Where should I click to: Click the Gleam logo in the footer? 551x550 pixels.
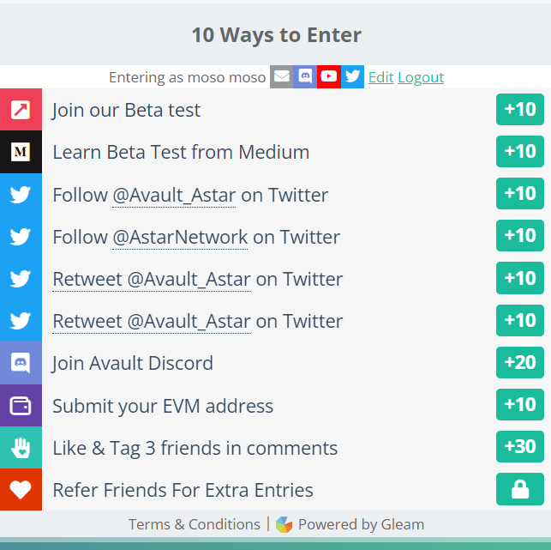click(x=284, y=524)
